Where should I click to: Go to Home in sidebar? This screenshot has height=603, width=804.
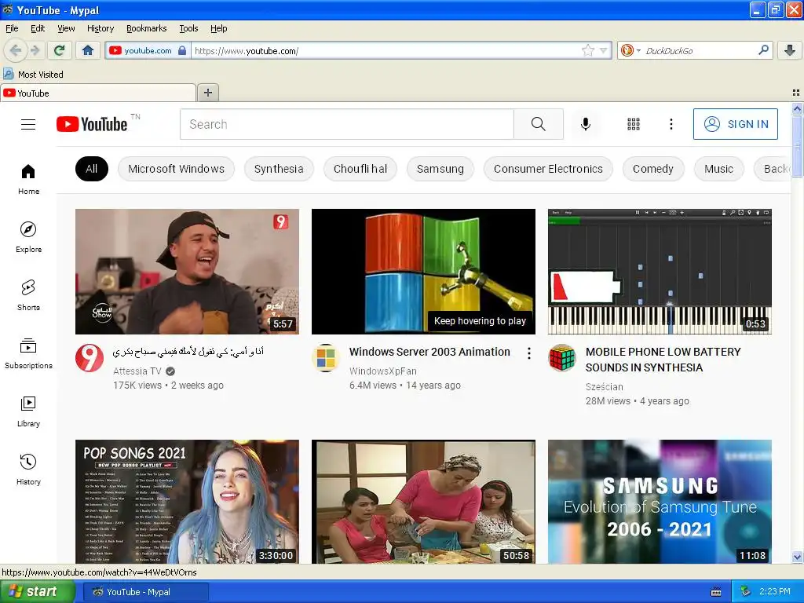[28, 180]
